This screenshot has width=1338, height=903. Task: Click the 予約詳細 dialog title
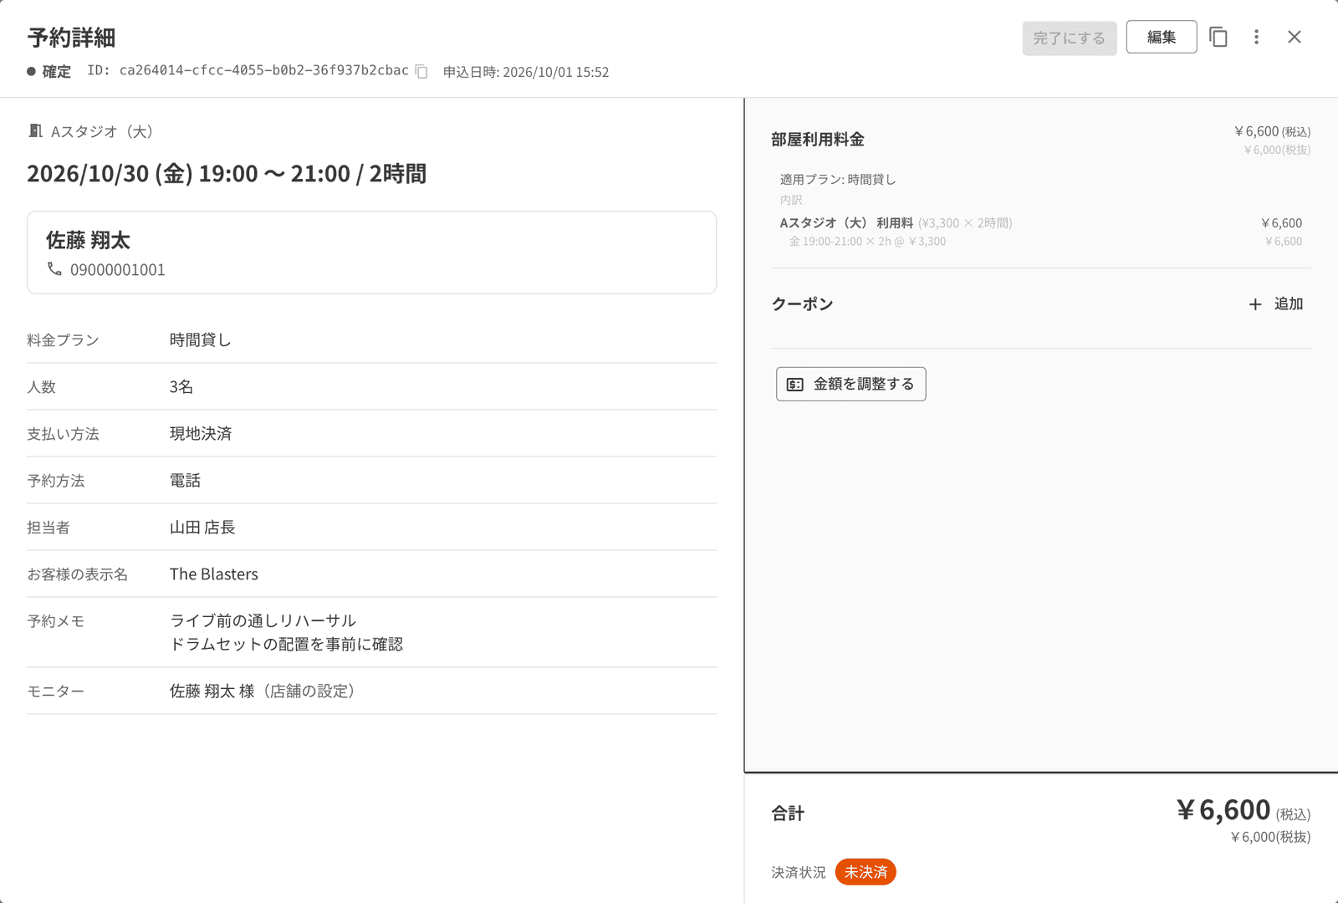71,38
